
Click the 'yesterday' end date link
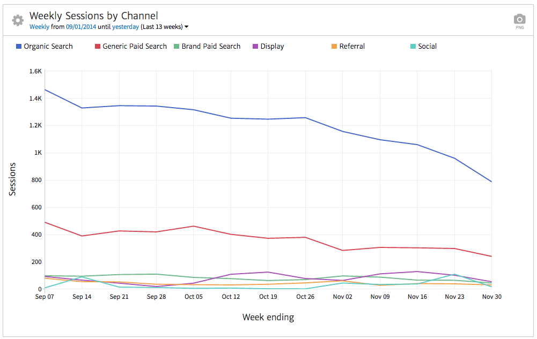pos(126,27)
